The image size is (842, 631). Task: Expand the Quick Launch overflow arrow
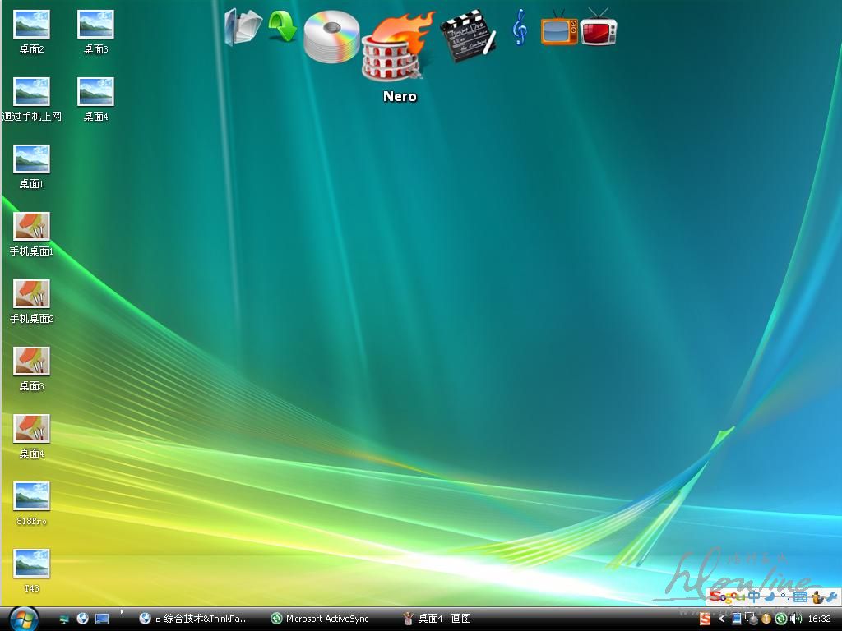tap(122, 611)
